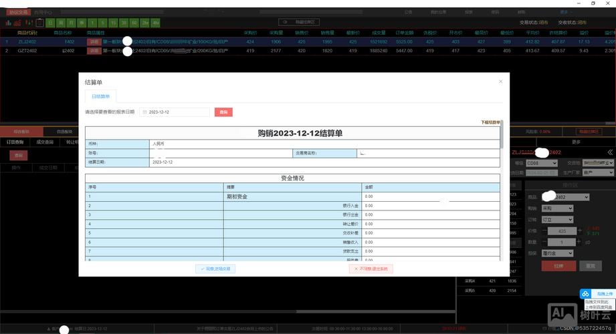Open the calendar icon in chart toolbar
Screen dimensions: 616x334
pos(39,22)
